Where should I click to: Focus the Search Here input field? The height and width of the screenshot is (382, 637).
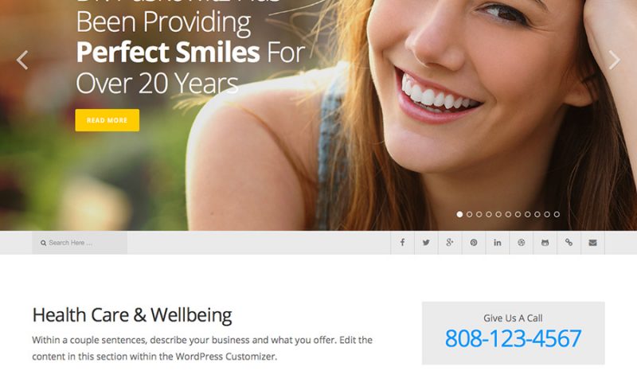(80, 243)
